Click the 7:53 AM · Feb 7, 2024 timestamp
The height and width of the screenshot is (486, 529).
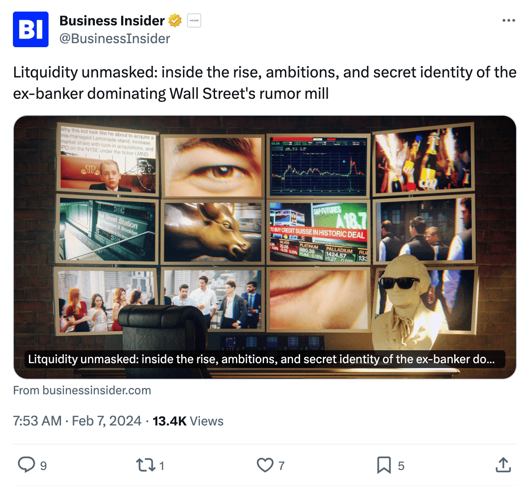point(77,421)
